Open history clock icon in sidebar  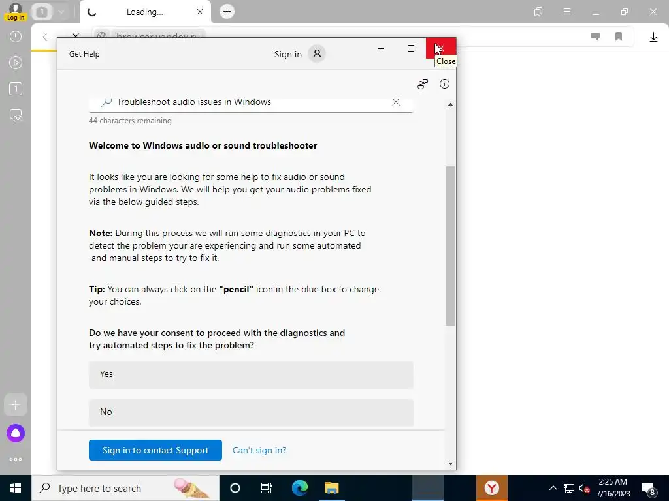click(x=16, y=37)
